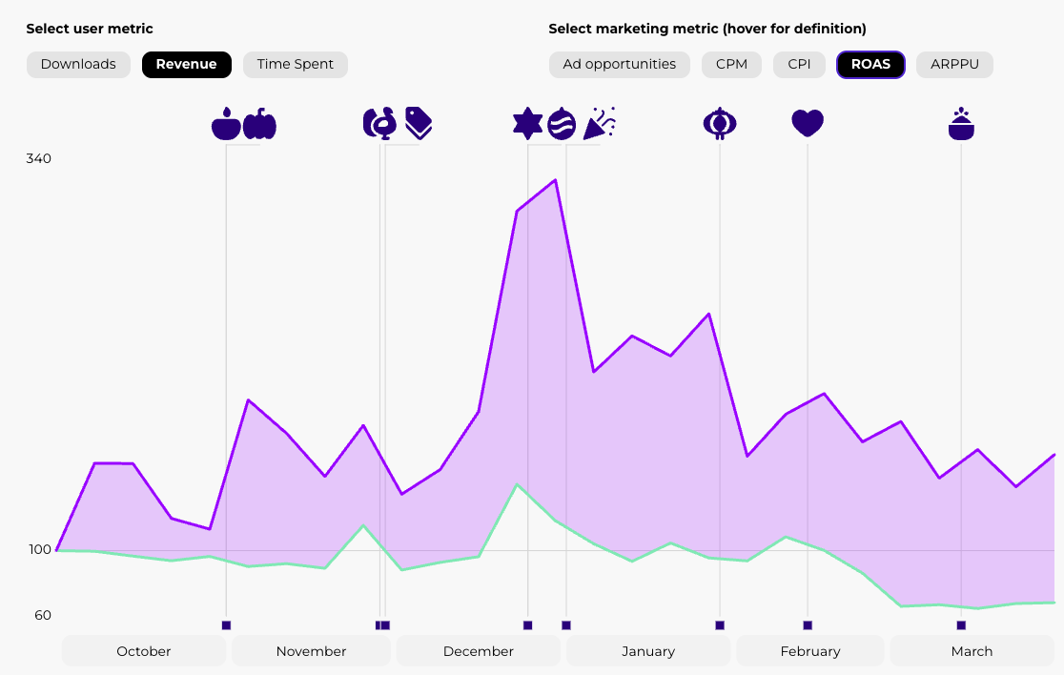Click the Black Friday price tag icon
This screenshot has height=675, width=1064.
click(419, 123)
